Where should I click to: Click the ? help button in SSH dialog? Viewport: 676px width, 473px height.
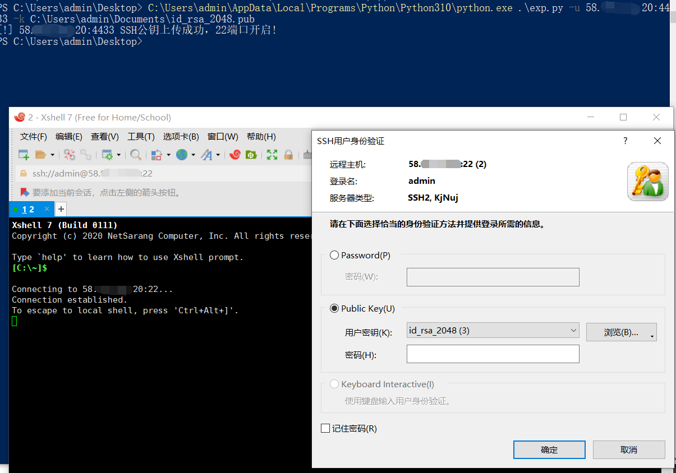626,141
